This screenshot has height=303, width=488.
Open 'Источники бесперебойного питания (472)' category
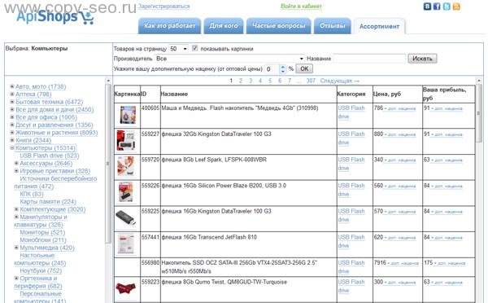pos(55,182)
